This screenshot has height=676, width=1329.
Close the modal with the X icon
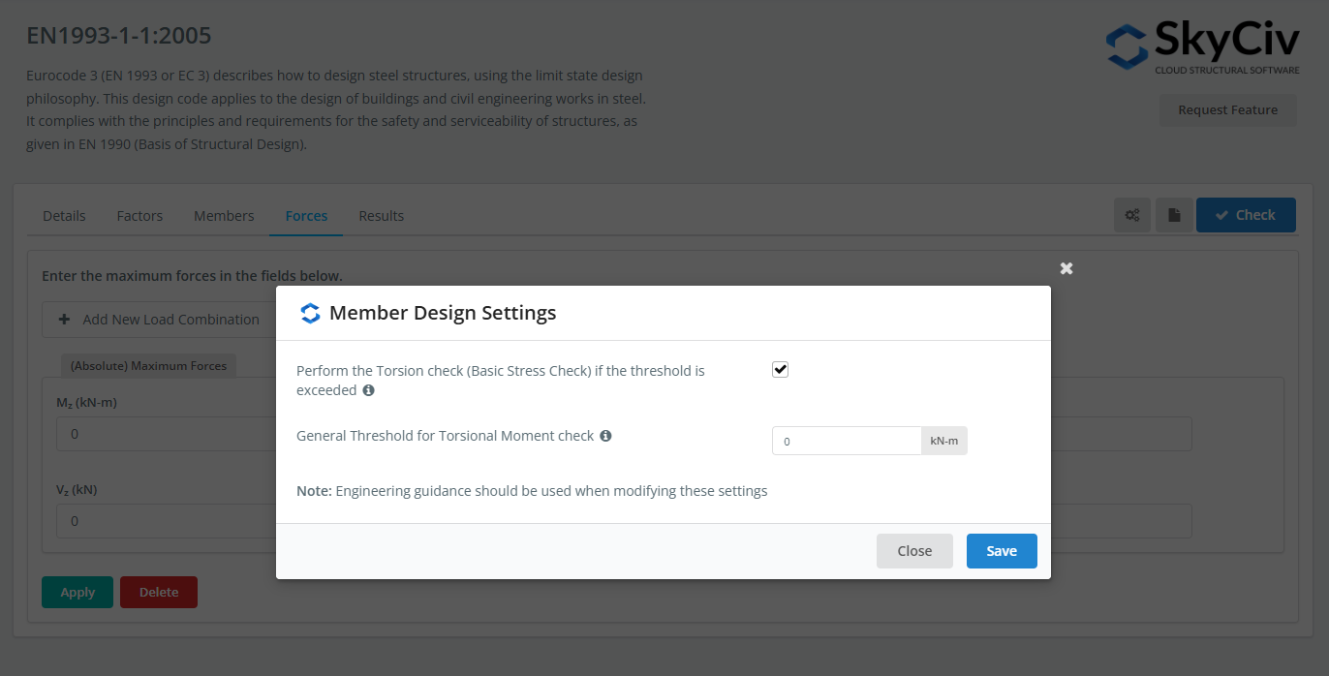pyautogui.click(x=1066, y=268)
